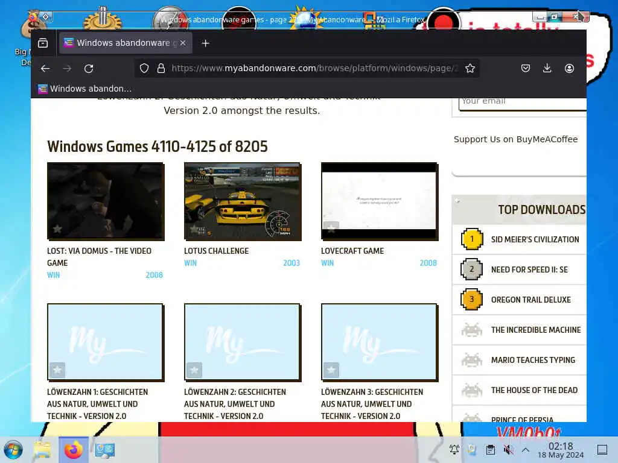Open Löwenzahn 1: Geschichten title link

coord(97,404)
